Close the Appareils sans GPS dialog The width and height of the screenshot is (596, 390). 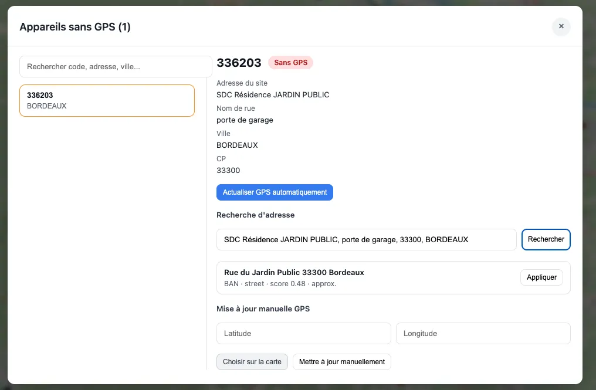tap(561, 26)
